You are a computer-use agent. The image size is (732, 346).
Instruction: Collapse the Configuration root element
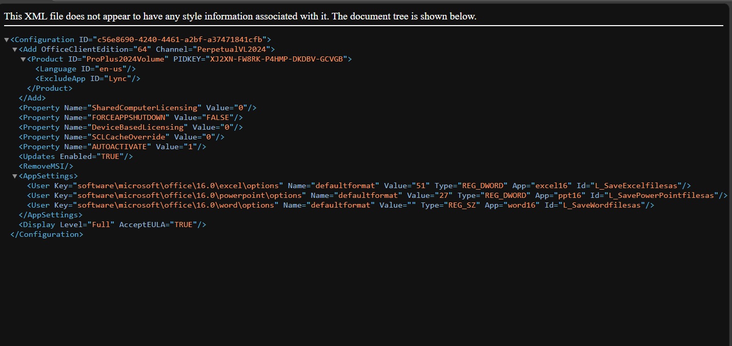point(7,39)
